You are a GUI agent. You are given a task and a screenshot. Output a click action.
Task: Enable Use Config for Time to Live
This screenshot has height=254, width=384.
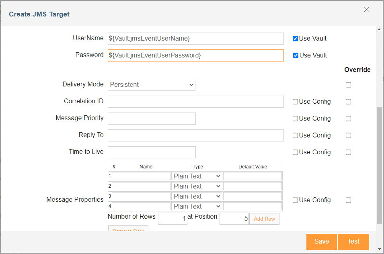click(x=296, y=152)
